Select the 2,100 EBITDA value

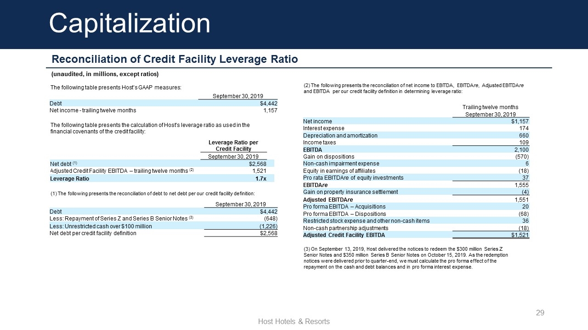click(x=522, y=149)
